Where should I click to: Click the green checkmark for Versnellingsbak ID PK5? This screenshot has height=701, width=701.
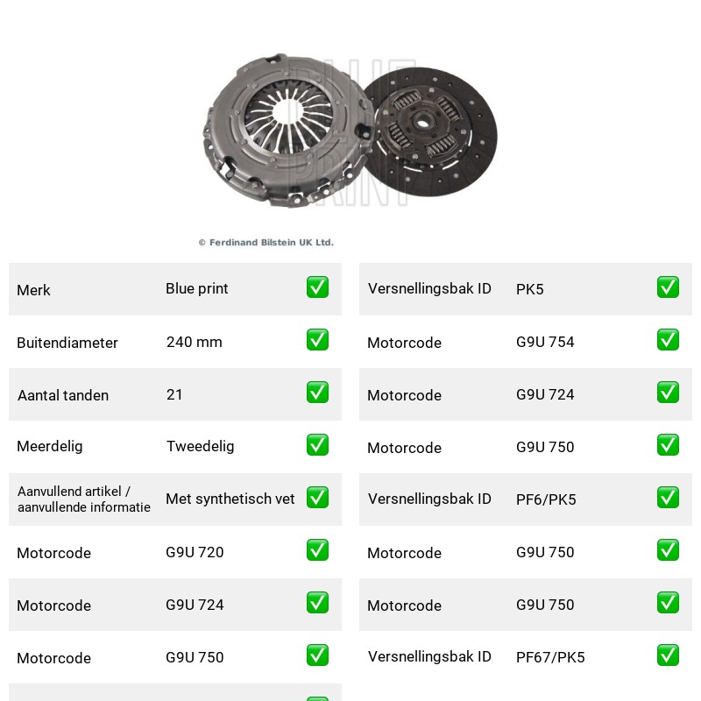coord(668,287)
